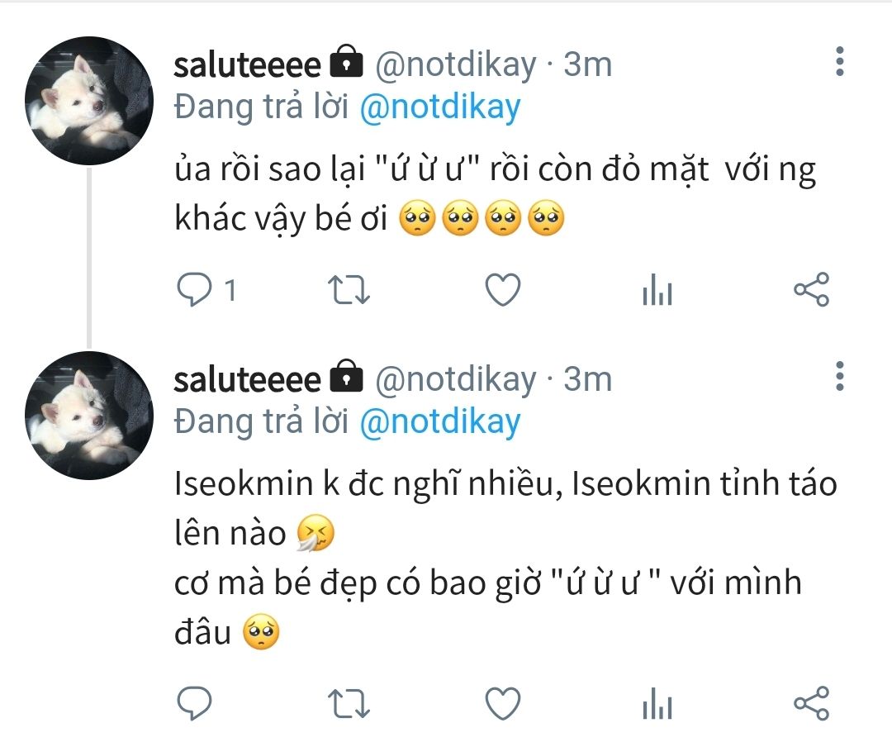
Task: View analytics of the first tweet
Action: click(x=657, y=292)
